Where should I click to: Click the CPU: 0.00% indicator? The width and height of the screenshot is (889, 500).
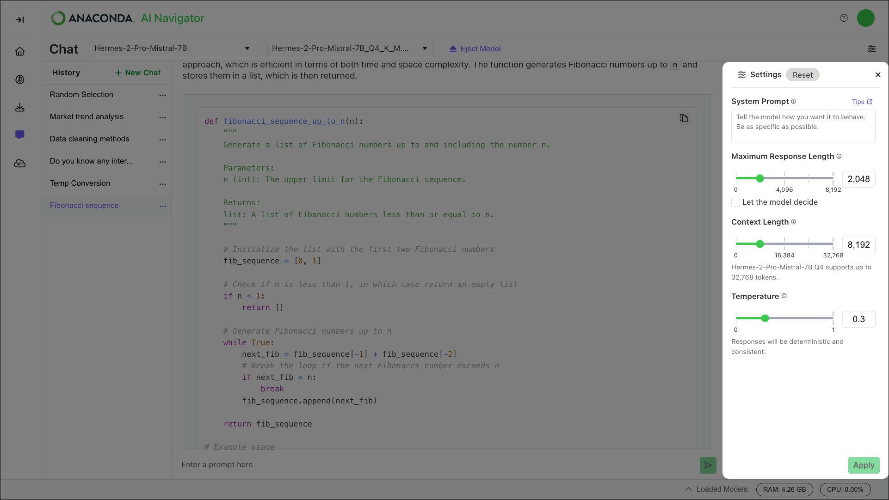pos(845,489)
